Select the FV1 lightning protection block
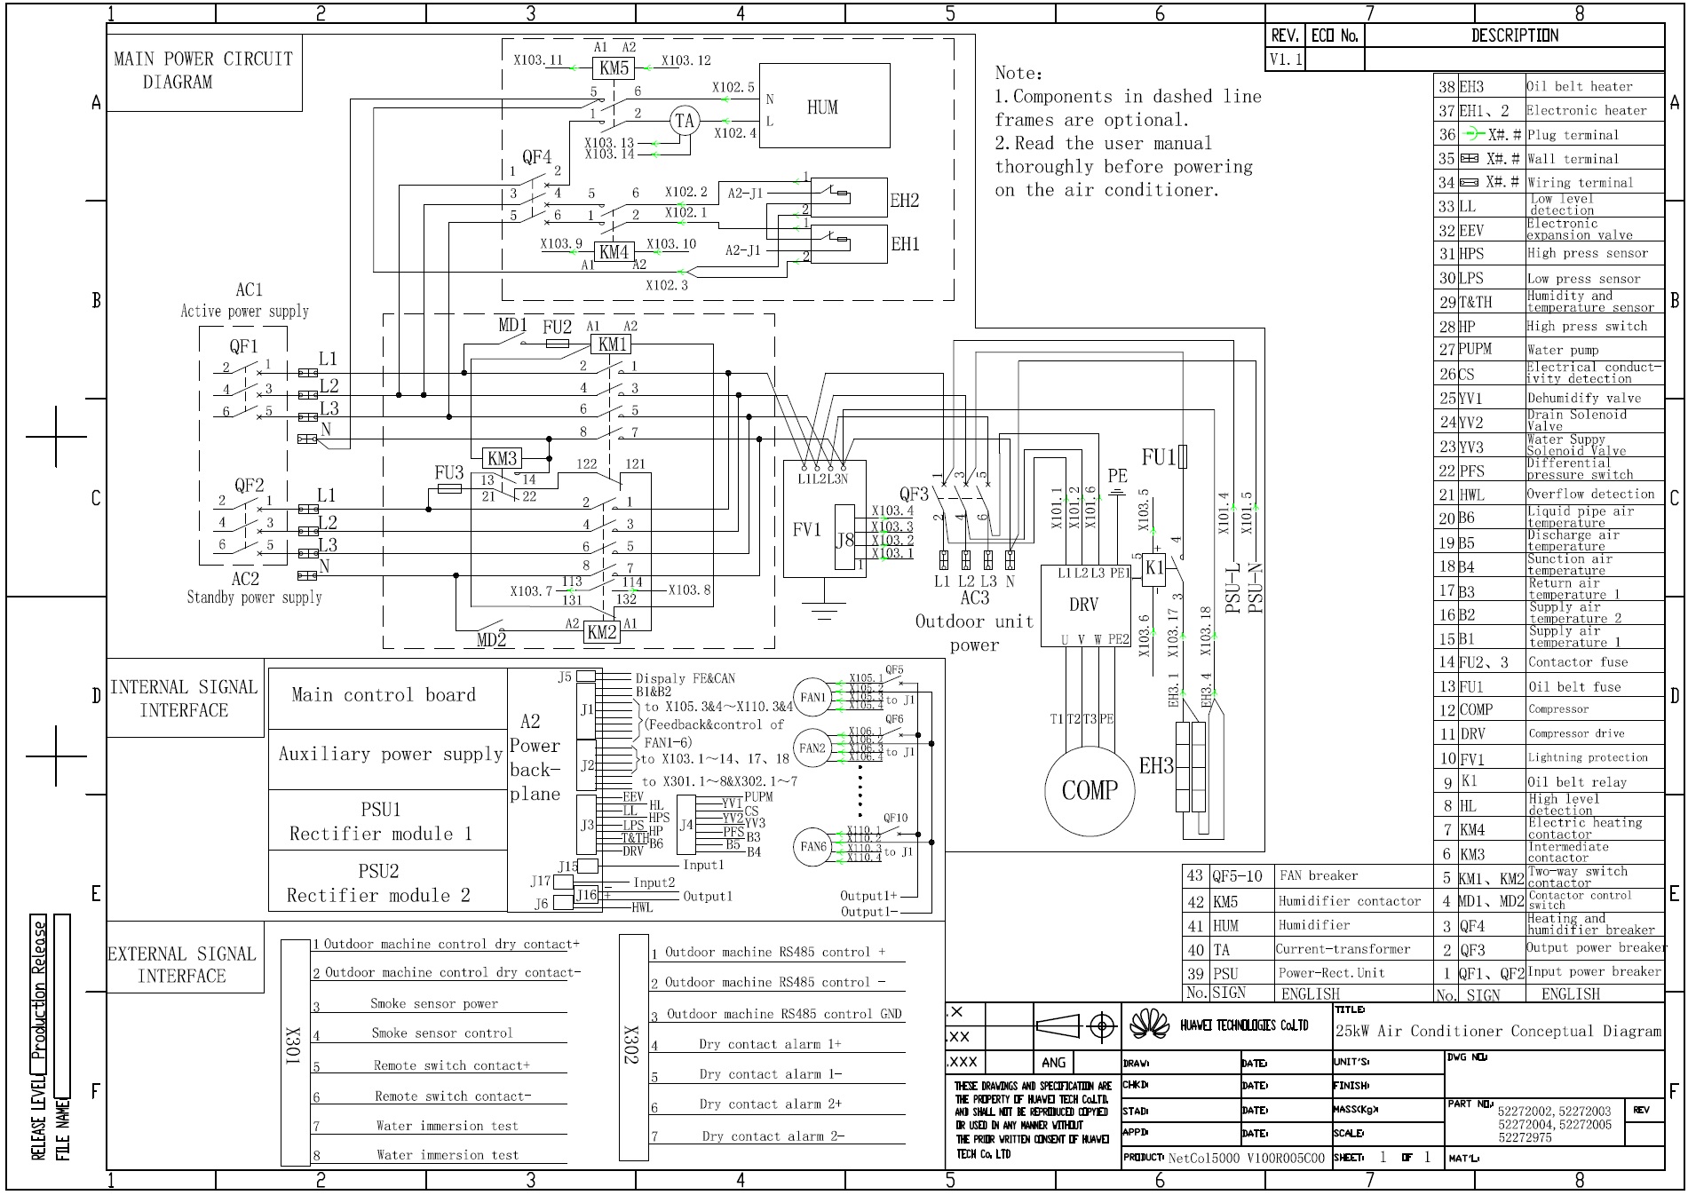This screenshot has height=1195, width=1688. tap(824, 518)
